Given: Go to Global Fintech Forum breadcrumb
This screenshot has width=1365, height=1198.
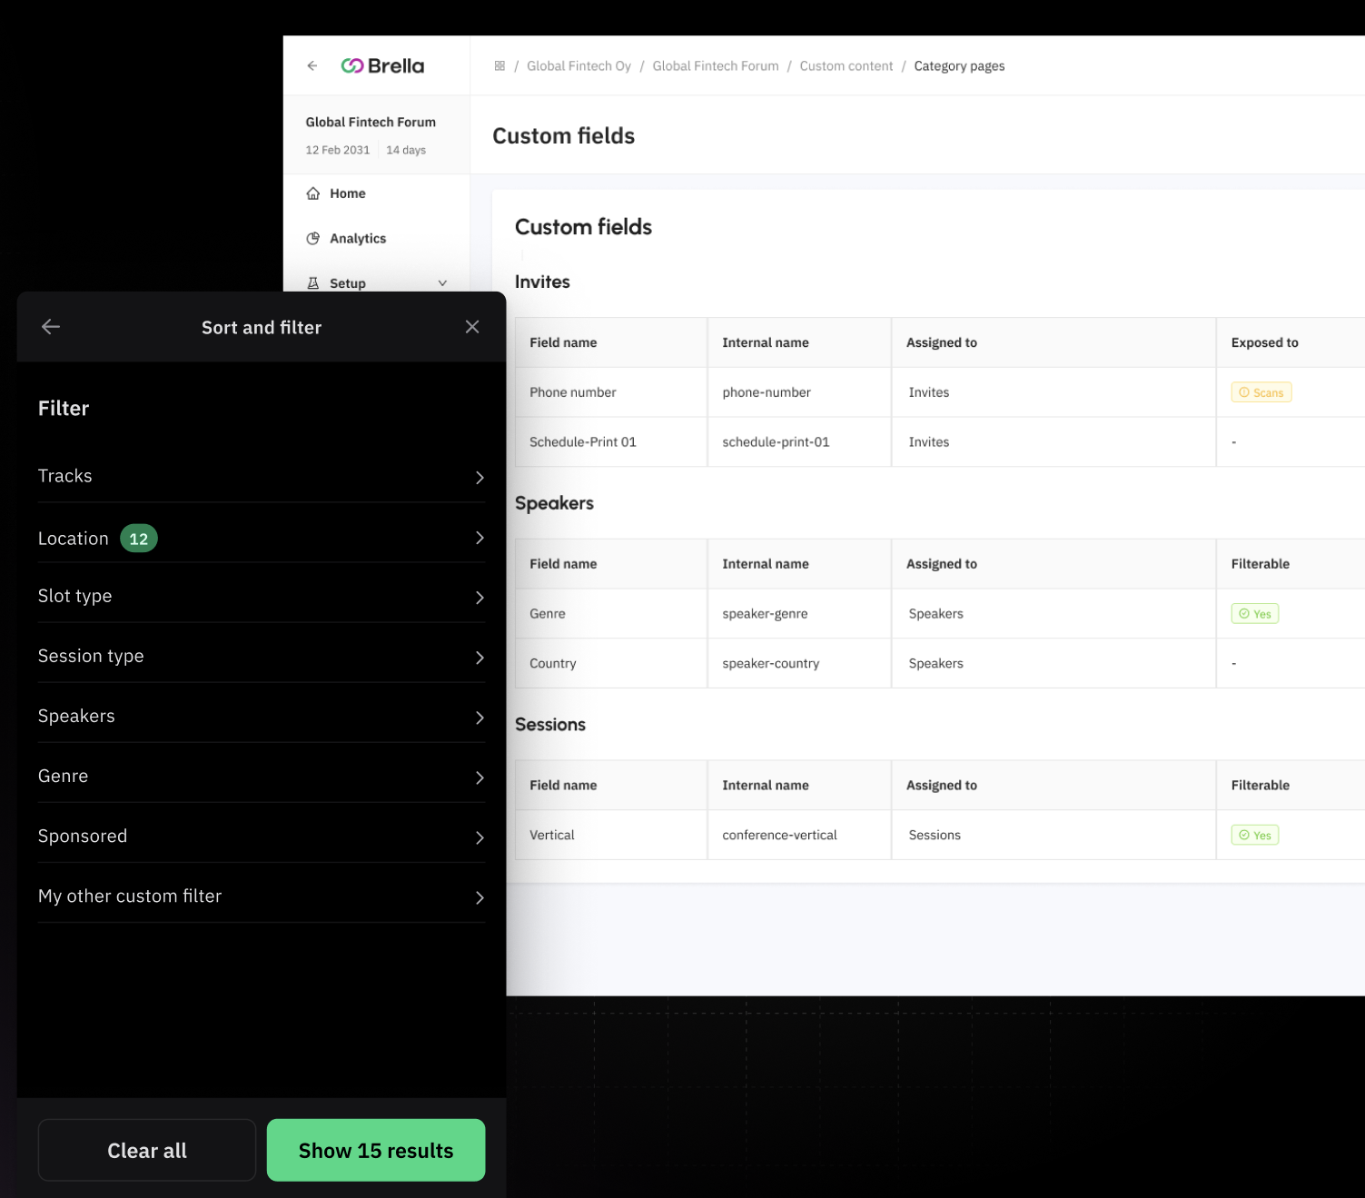Looking at the screenshot, I should [x=716, y=66].
